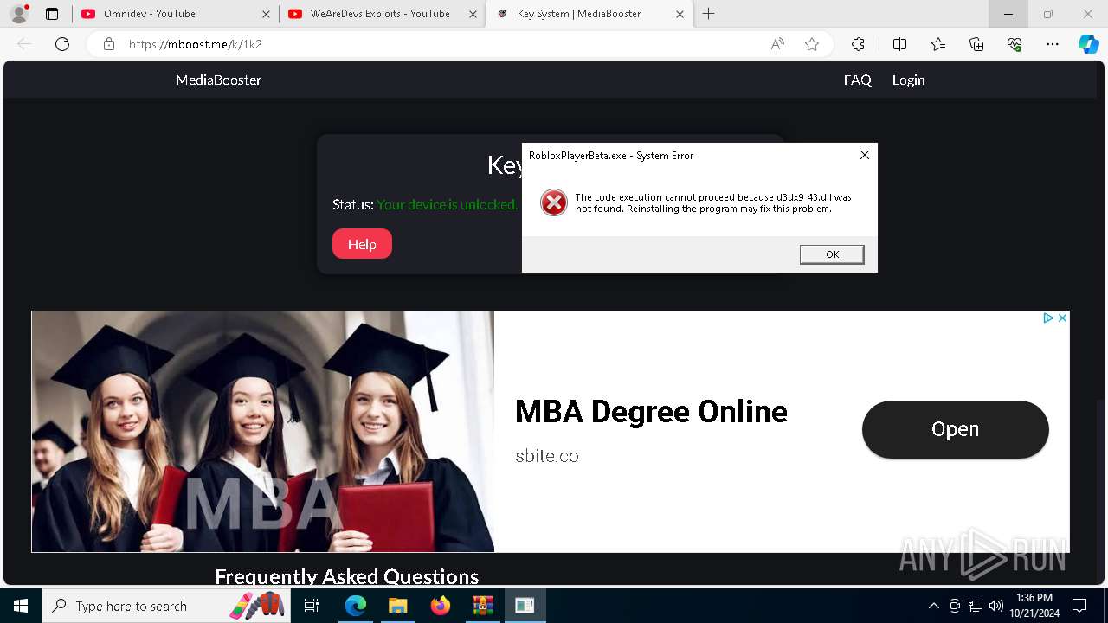The image size is (1108, 623).
Task: Open the tab actions menu icon
Action: tap(52, 14)
